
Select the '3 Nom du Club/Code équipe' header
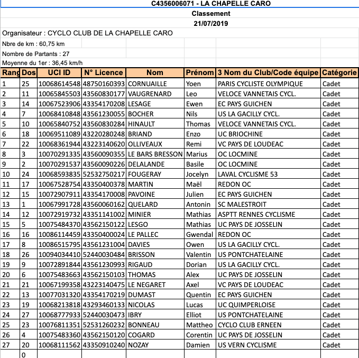268,73
